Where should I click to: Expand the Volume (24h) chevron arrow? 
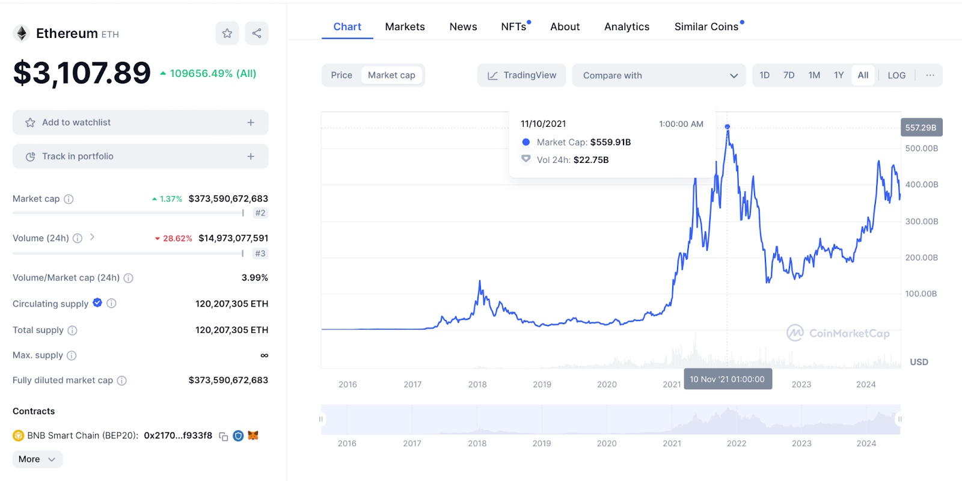92,237
